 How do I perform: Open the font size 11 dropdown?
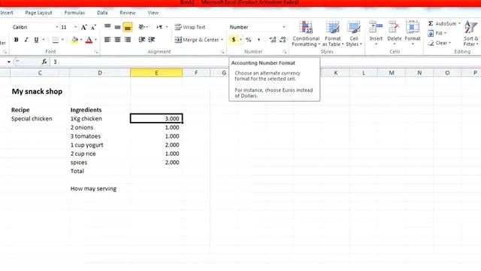point(75,27)
